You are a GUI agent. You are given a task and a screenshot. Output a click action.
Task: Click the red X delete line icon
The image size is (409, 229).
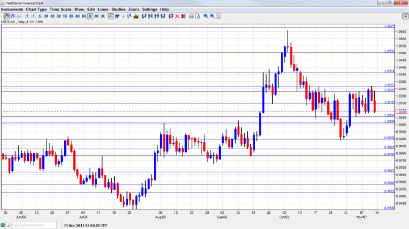coord(177,16)
